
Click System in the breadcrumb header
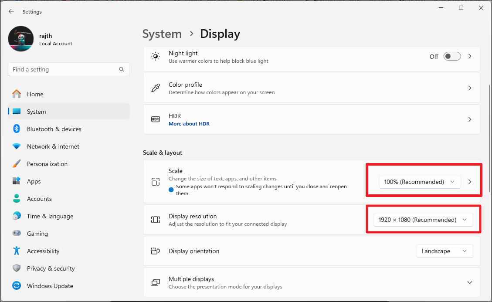[x=162, y=34]
